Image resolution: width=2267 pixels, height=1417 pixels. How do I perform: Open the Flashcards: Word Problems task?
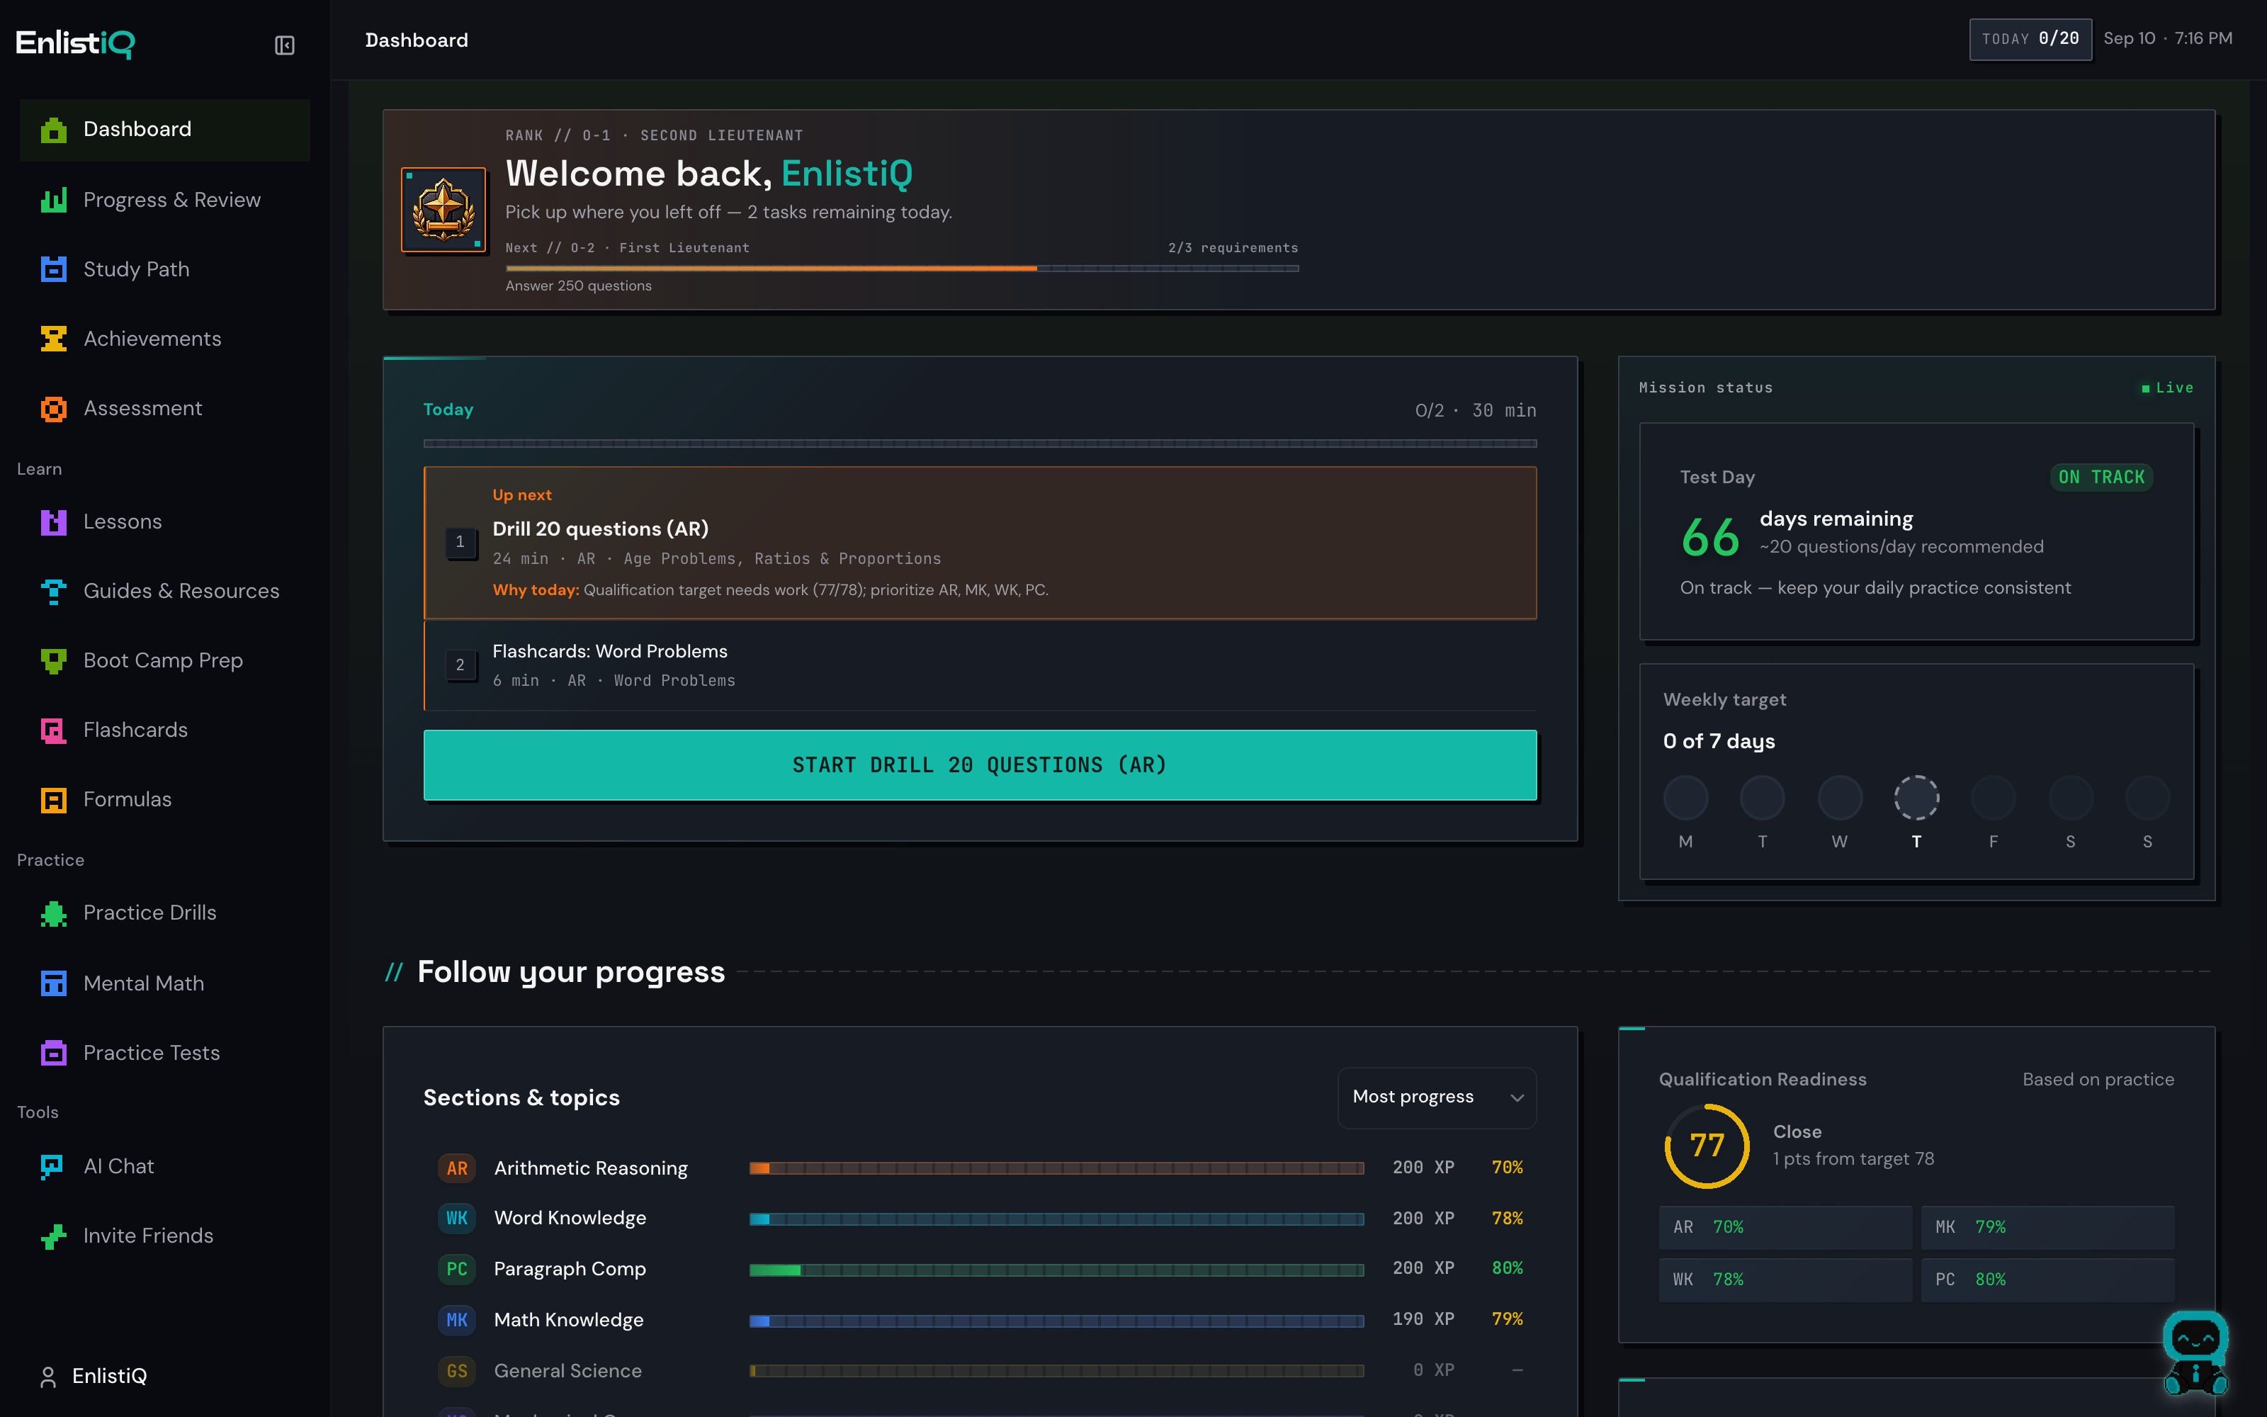coord(980,665)
